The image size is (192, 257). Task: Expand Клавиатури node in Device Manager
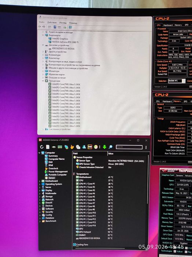tap(43, 55)
